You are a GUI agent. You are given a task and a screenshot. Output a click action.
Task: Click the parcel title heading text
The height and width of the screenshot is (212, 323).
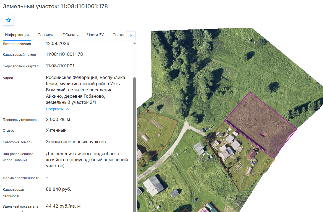click(x=55, y=6)
